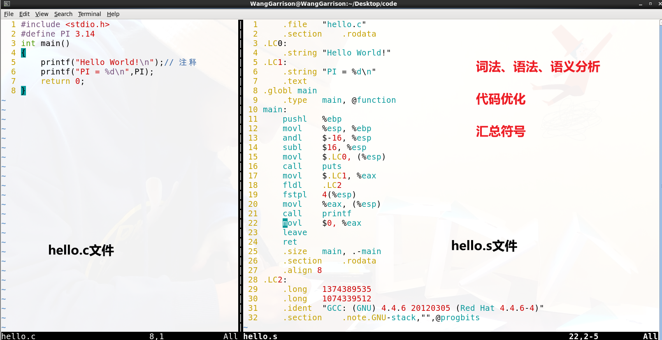Click the '.long 1074339512' line

327,298
